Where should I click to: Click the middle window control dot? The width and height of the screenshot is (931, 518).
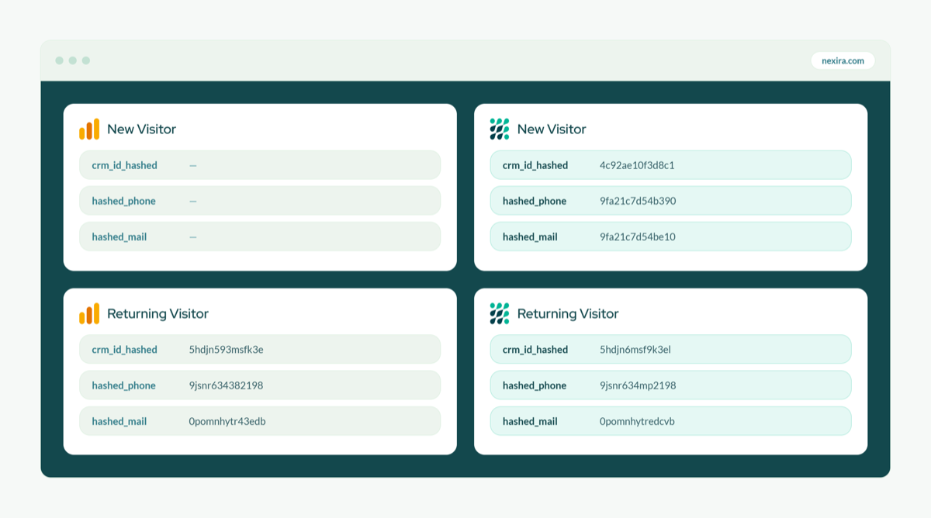pyautogui.click(x=73, y=60)
